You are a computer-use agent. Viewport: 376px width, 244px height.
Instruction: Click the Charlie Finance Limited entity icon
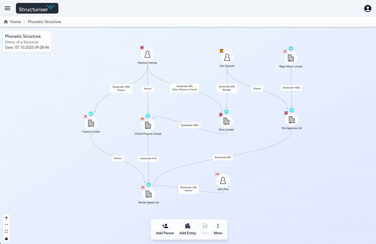148,125
